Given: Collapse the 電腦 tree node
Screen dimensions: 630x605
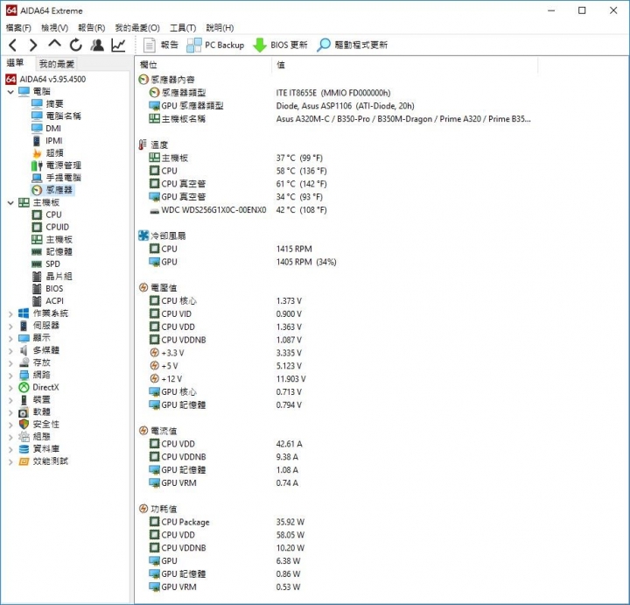Looking at the screenshot, I should [x=10, y=92].
